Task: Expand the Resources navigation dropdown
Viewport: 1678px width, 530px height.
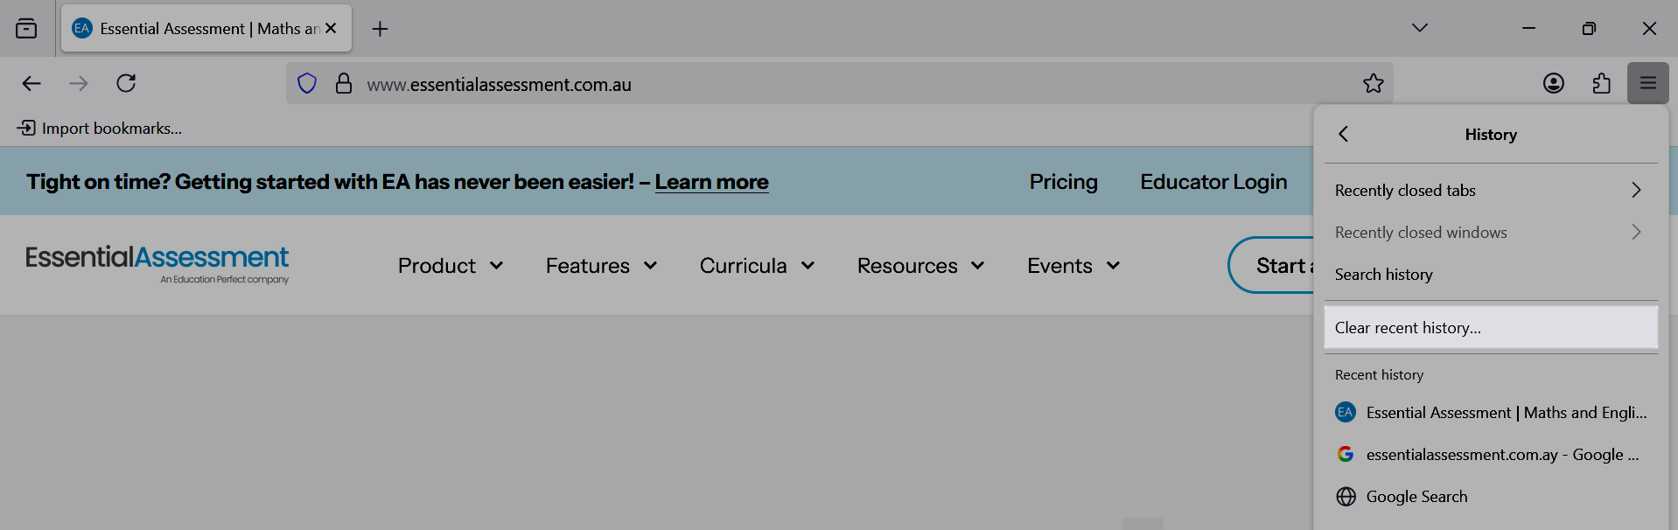Action: [920, 266]
